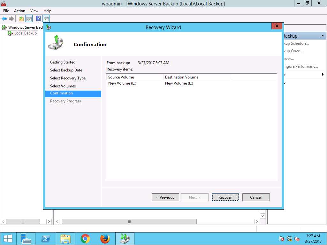Open the help toolbar icon
Image resolution: width=327 pixels, height=245 pixels.
[38, 19]
